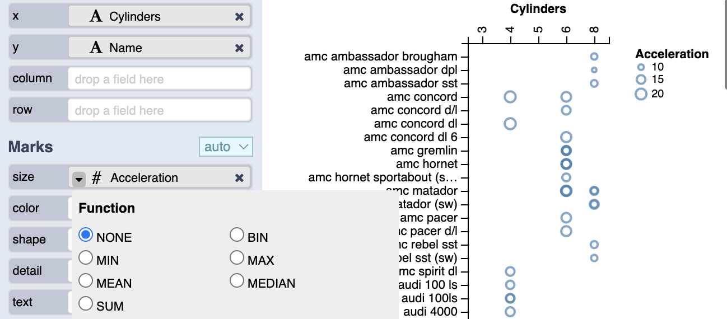Click the text-type icon beside Name
The image size is (727, 319).
click(x=96, y=48)
